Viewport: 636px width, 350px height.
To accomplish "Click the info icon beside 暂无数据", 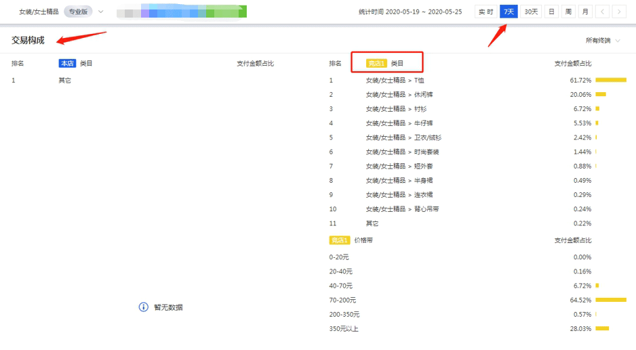I will [x=143, y=307].
